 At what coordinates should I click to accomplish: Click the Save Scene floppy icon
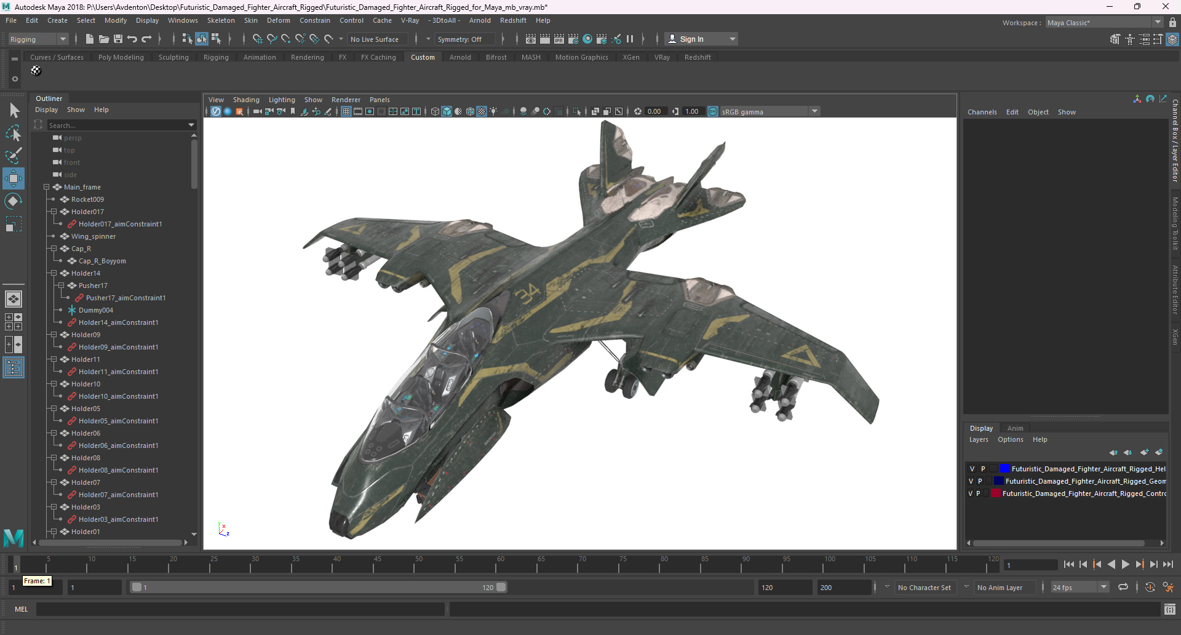point(118,39)
